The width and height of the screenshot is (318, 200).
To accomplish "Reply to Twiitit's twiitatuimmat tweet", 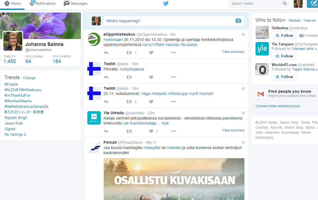I will click(106, 102).
